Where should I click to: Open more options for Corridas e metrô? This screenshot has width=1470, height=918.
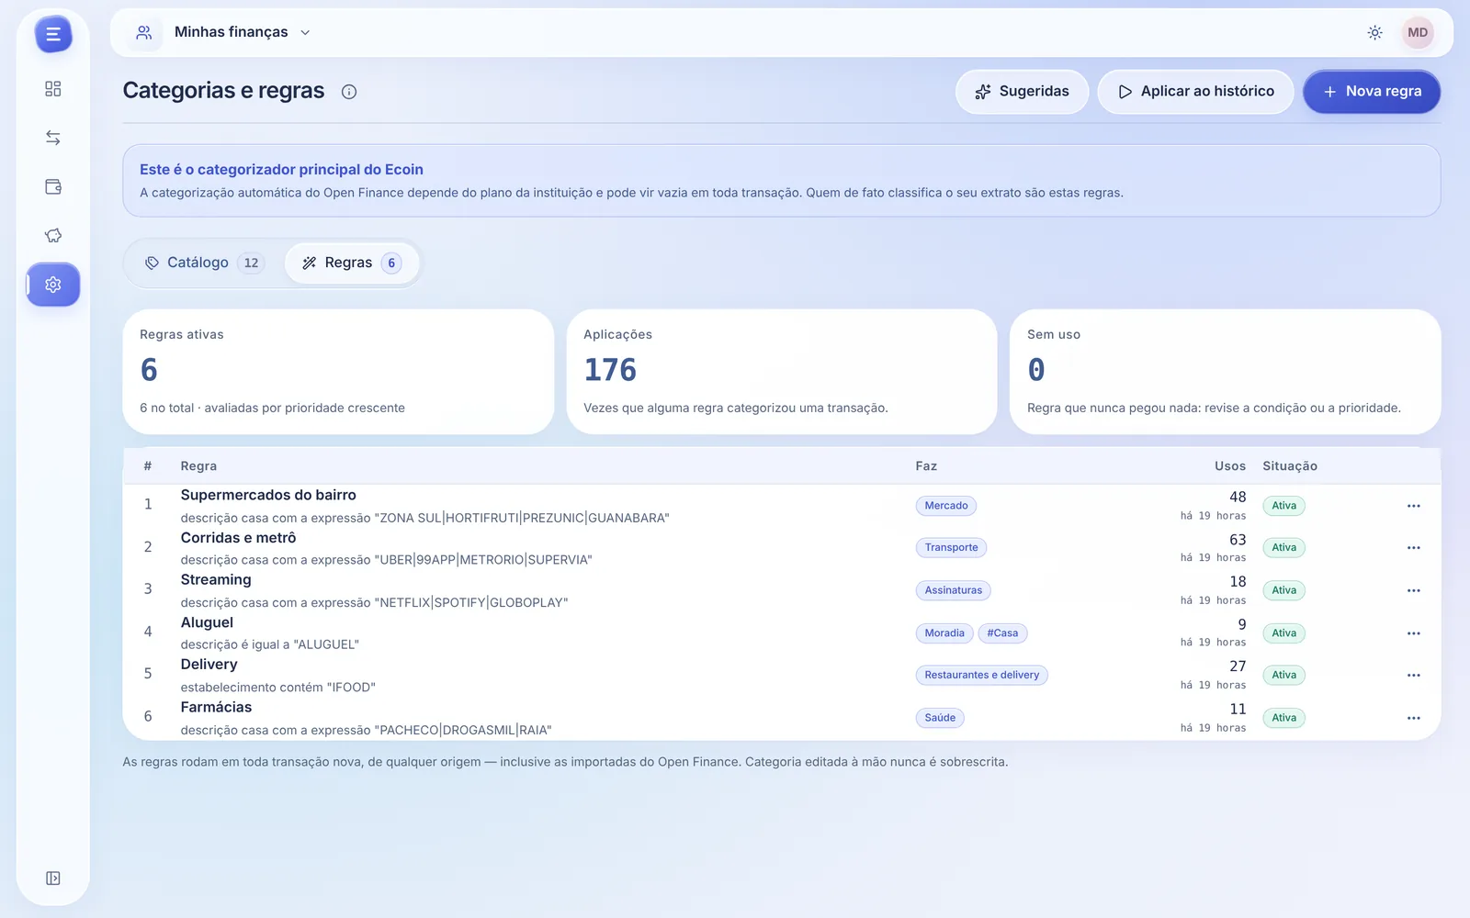[x=1413, y=548]
